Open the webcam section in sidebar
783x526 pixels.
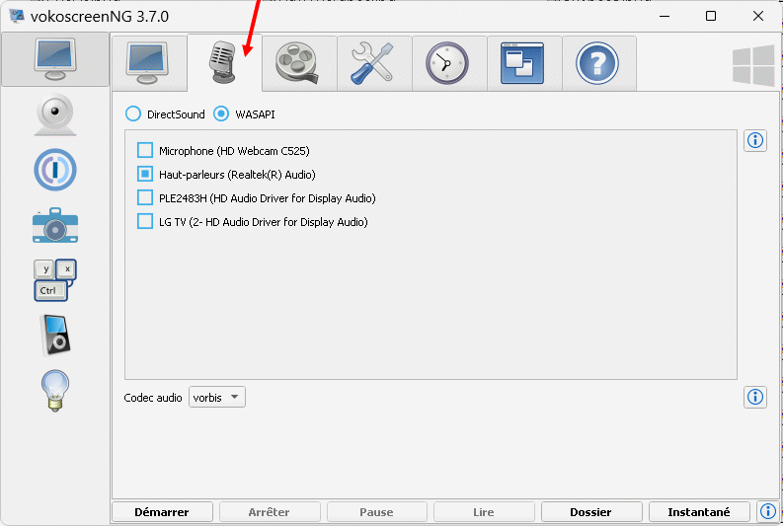coord(55,114)
